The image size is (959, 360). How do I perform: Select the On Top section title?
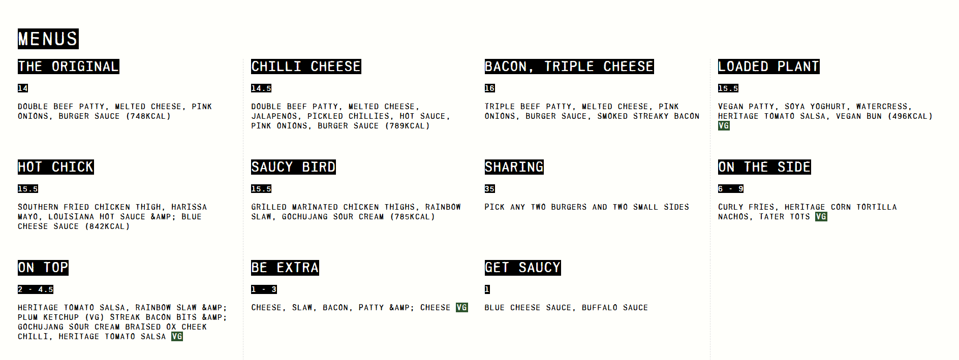[x=43, y=268]
